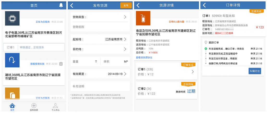Click the building materials faucet icon
267x113 pixels.
click(12, 60)
